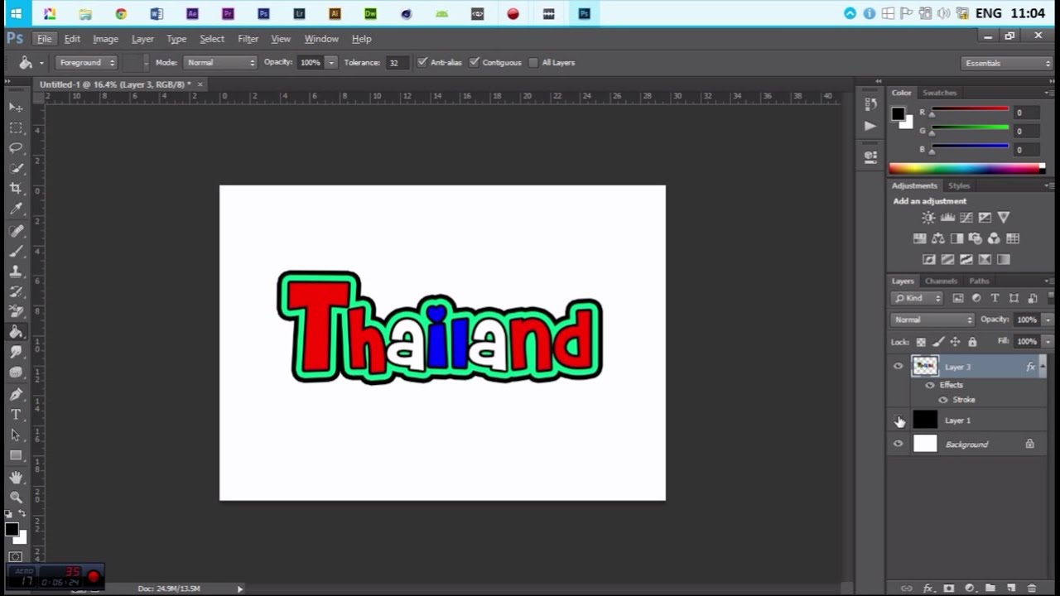Collapse Layer 3 effects with fx arrow
Screen dimensions: 1060x596
tap(1042, 366)
